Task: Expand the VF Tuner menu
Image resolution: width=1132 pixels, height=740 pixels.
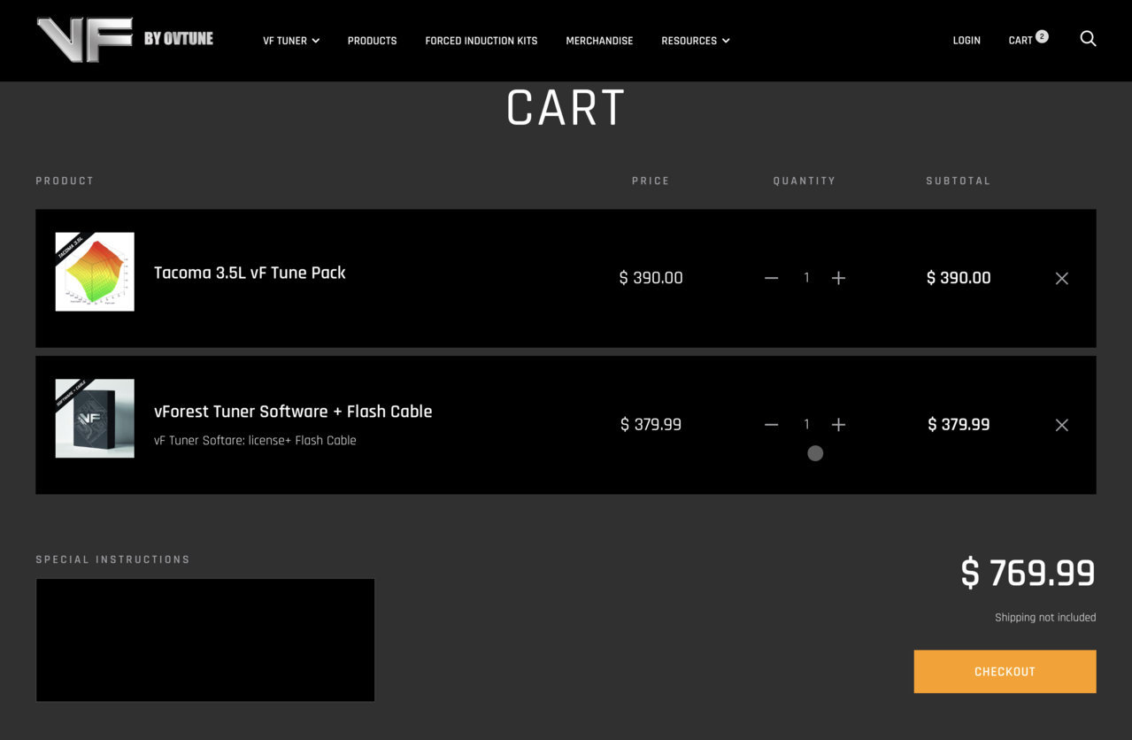Action: point(291,41)
